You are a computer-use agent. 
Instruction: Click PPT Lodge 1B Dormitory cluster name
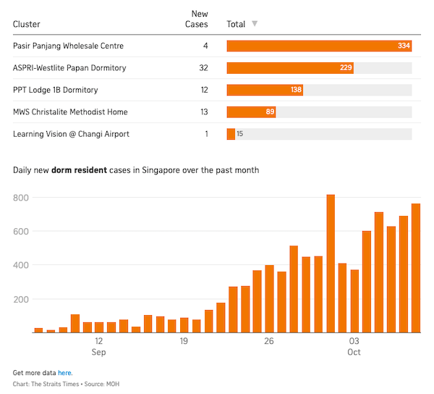pyautogui.click(x=56, y=90)
